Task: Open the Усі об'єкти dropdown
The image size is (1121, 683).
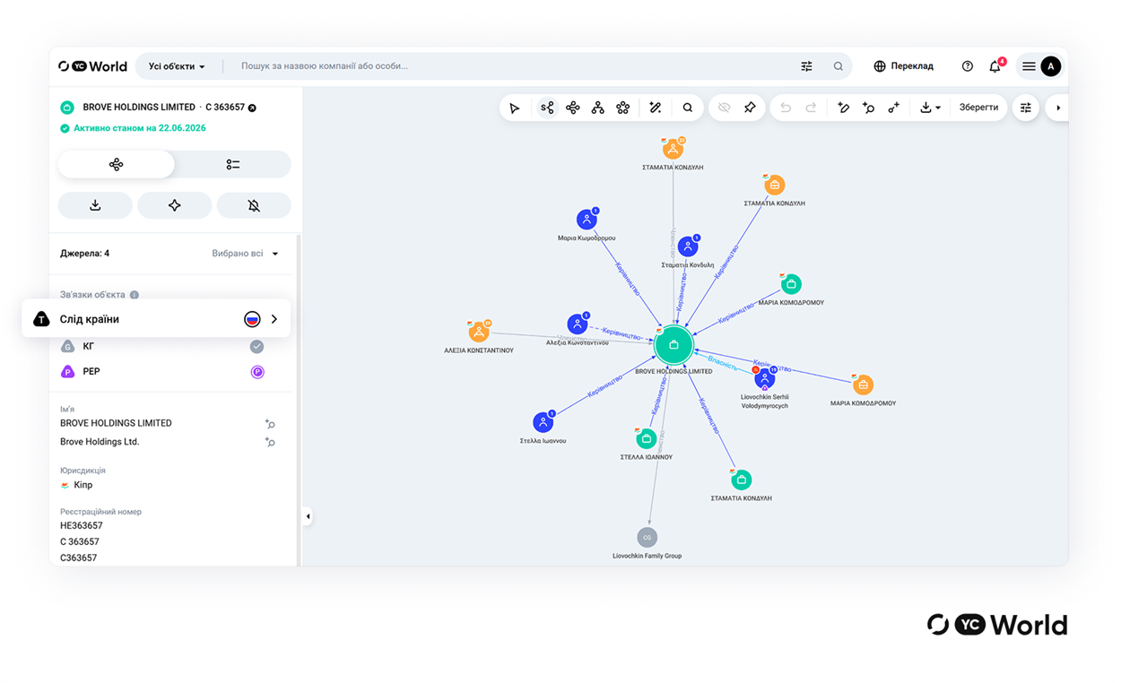Action: [x=177, y=66]
